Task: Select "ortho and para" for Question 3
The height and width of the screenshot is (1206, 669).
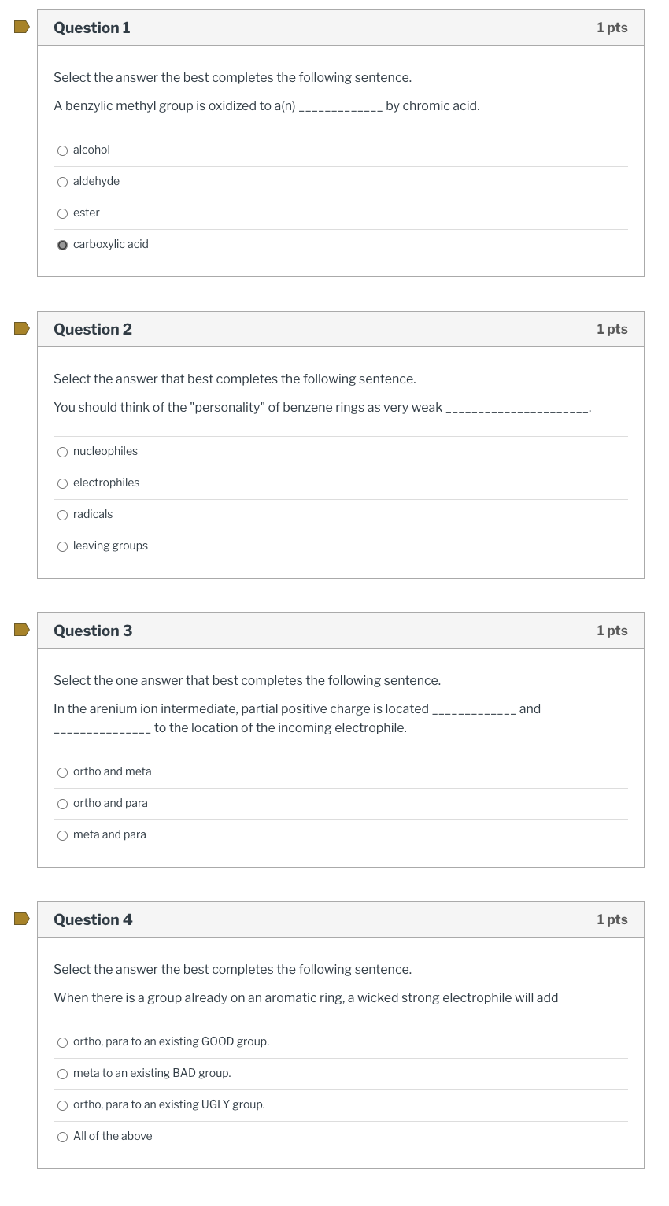Action: [62, 804]
